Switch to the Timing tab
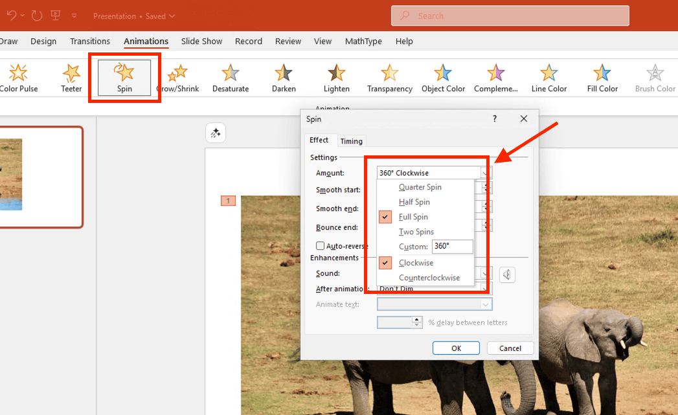The image size is (678, 415). click(352, 141)
